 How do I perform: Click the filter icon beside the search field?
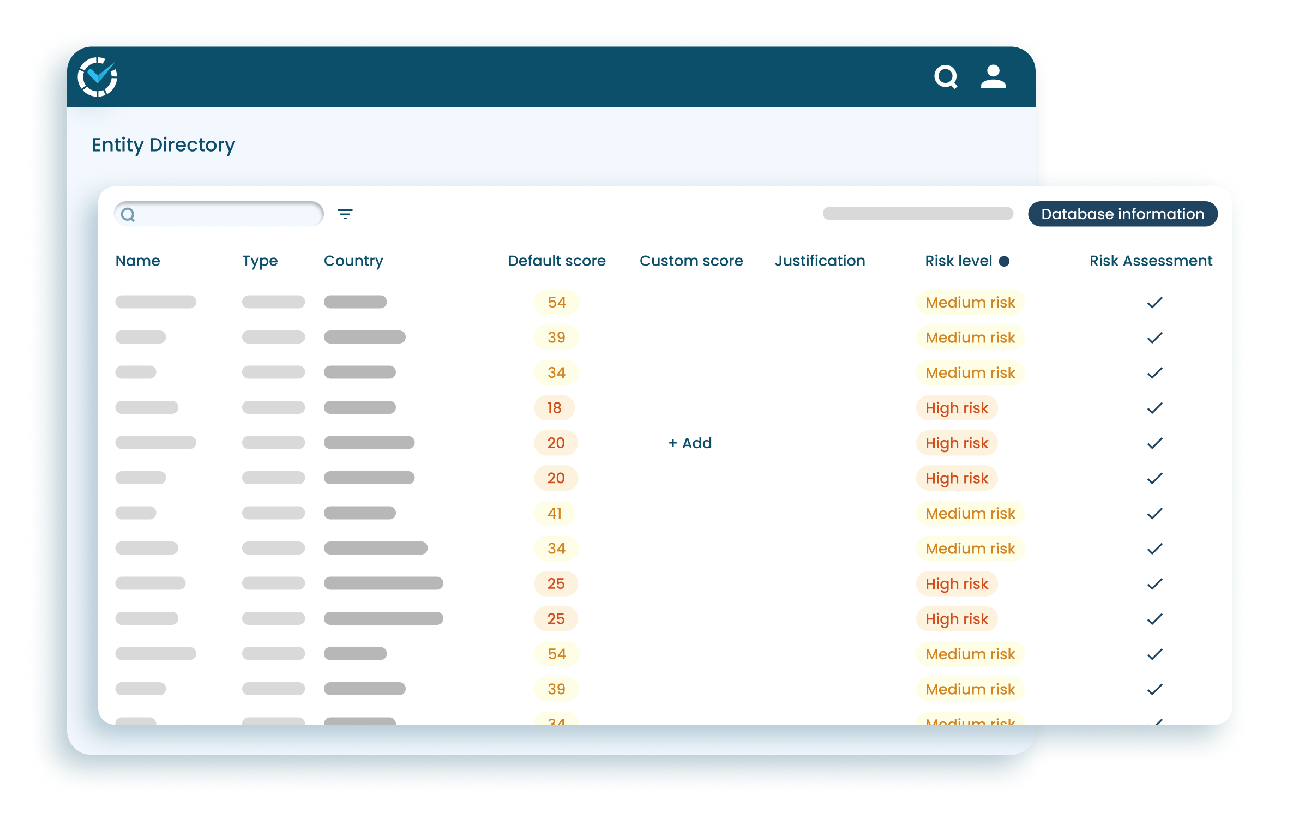[346, 214]
